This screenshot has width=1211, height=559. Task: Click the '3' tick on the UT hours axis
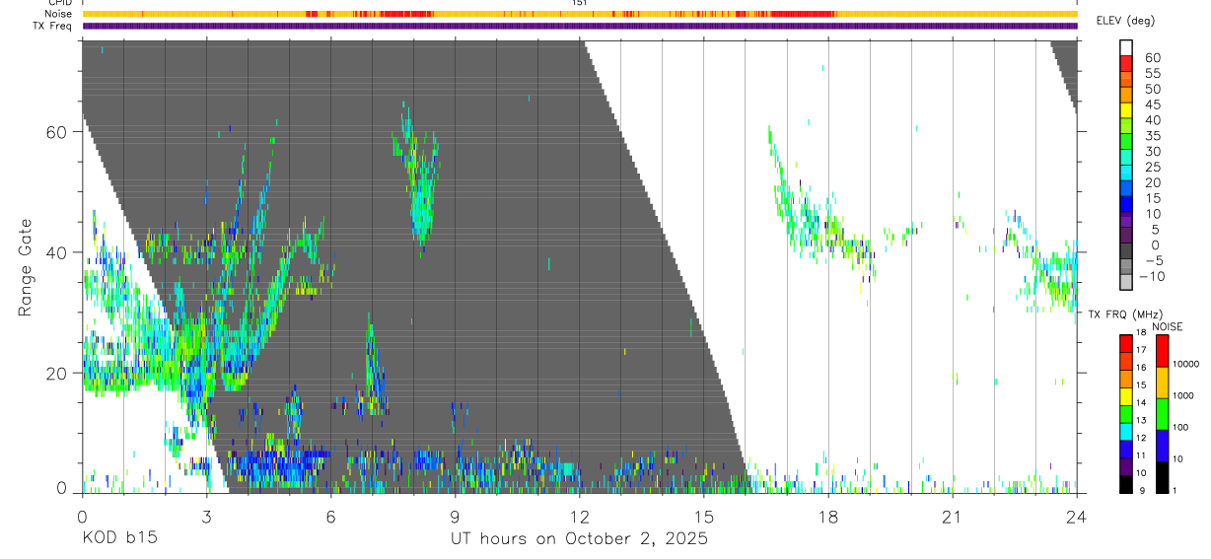click(206, 516)
